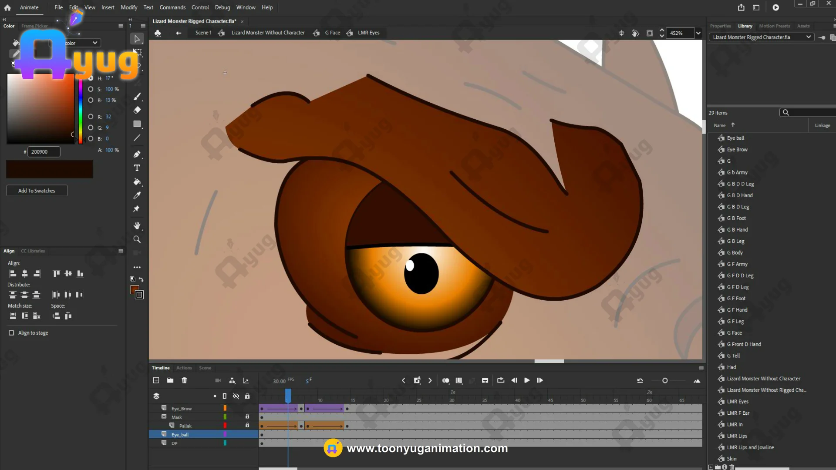The image size is (836, 470).
Task: Toggle lock on the Mask layer
Action: [x=247, y=417]
